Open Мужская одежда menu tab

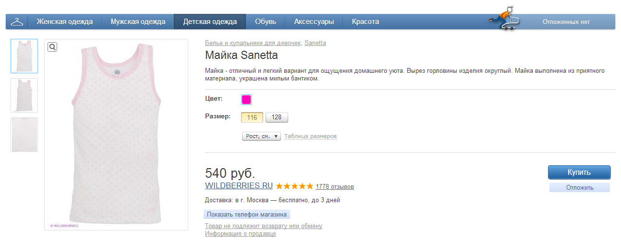(x=138, y=22)
